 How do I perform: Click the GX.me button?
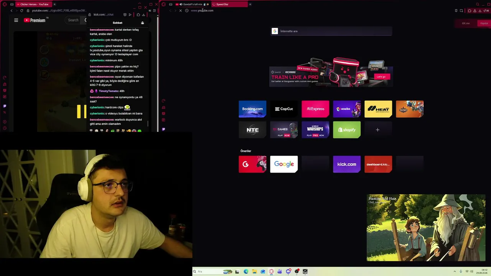(466, 23)
